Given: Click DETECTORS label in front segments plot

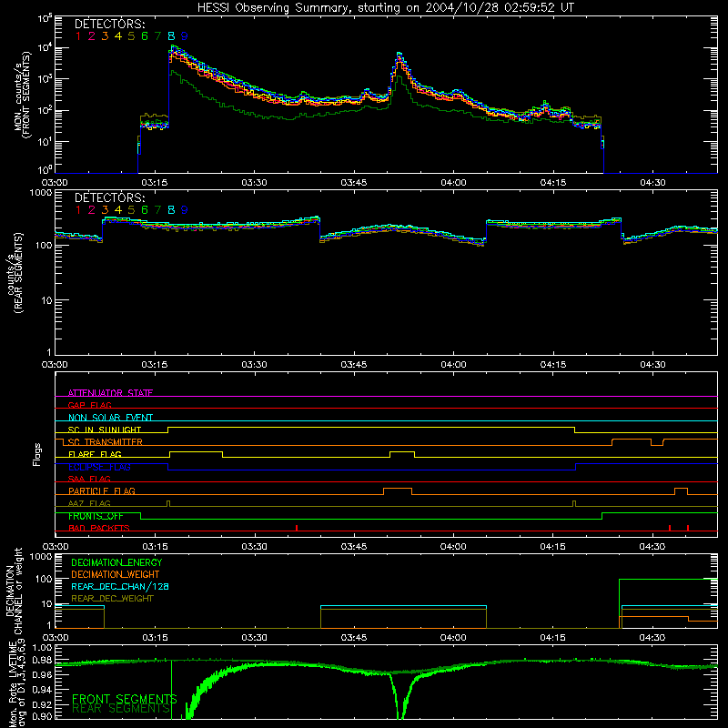Looking at the screenshot, I should coord(110,24).
